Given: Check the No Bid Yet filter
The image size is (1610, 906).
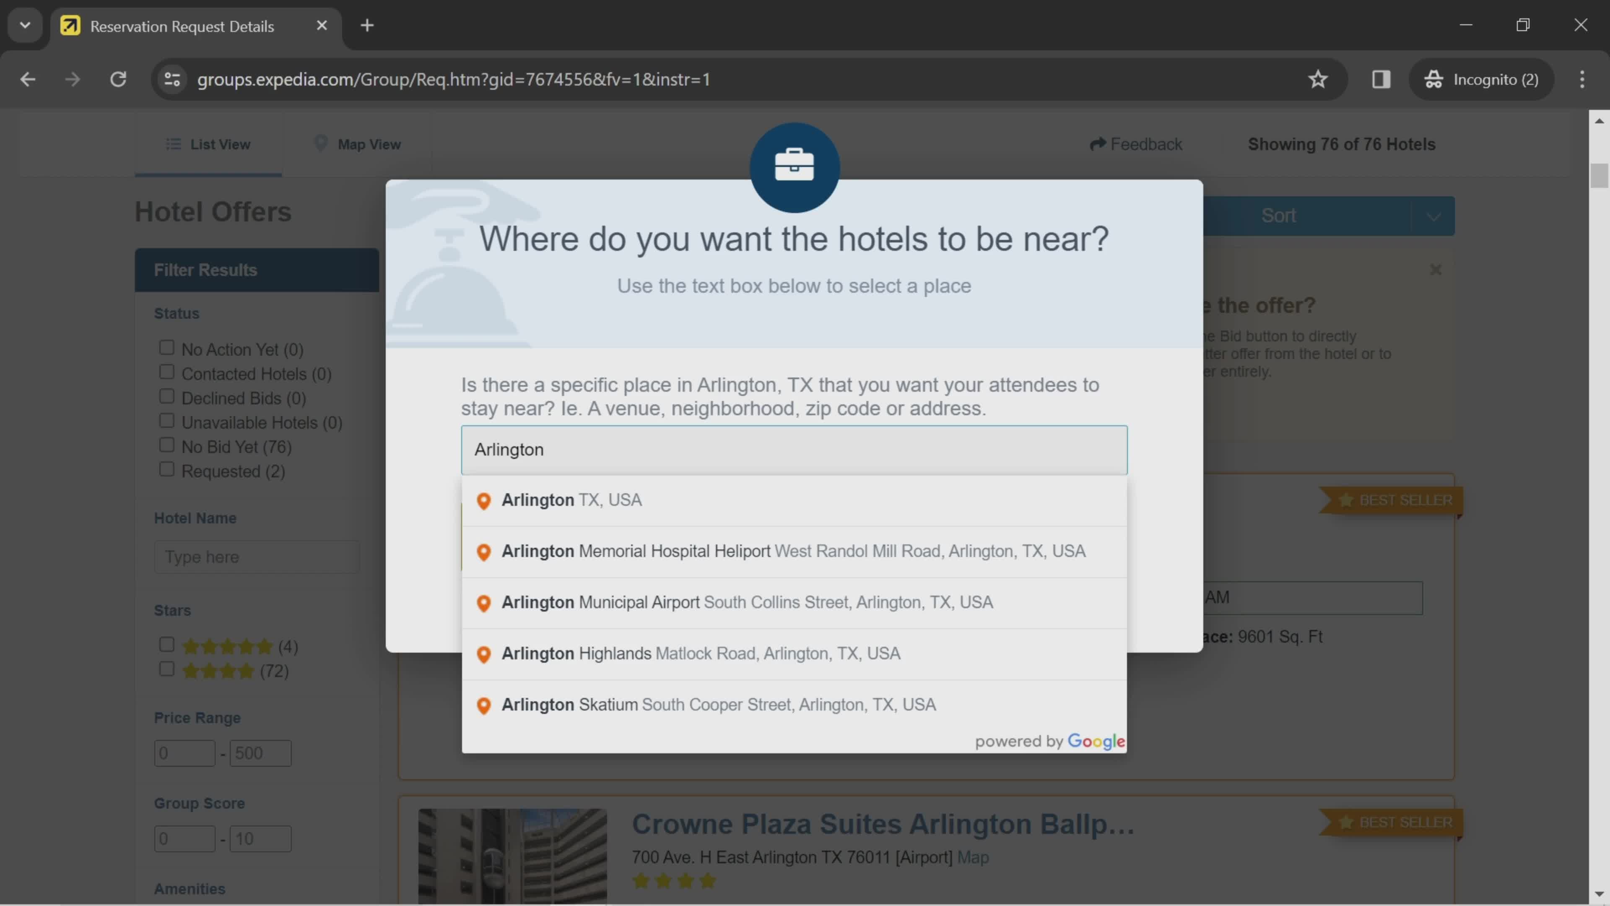Looking at the screenshot, I should 166,445.
